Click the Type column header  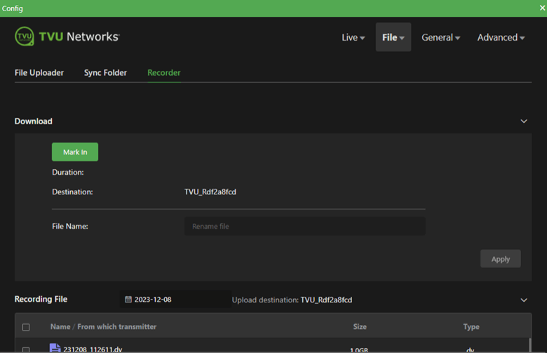pyautogui.click(x=471, y=326)
